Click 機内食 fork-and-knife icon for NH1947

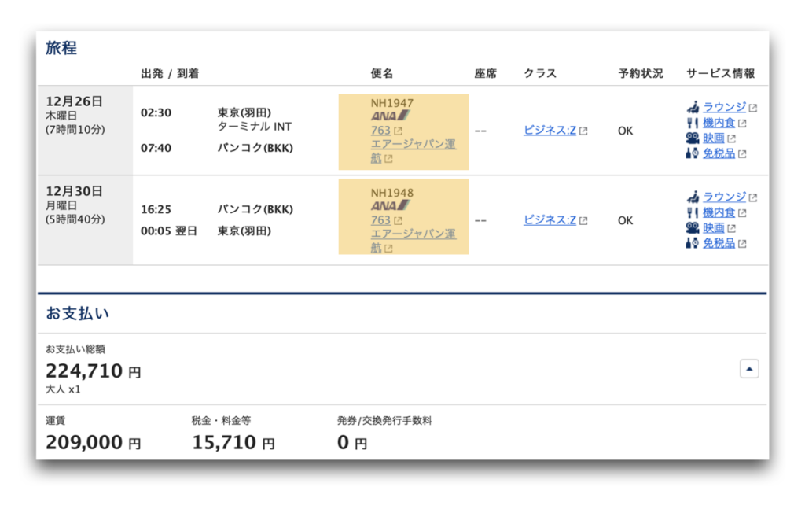tap(693, 123)
